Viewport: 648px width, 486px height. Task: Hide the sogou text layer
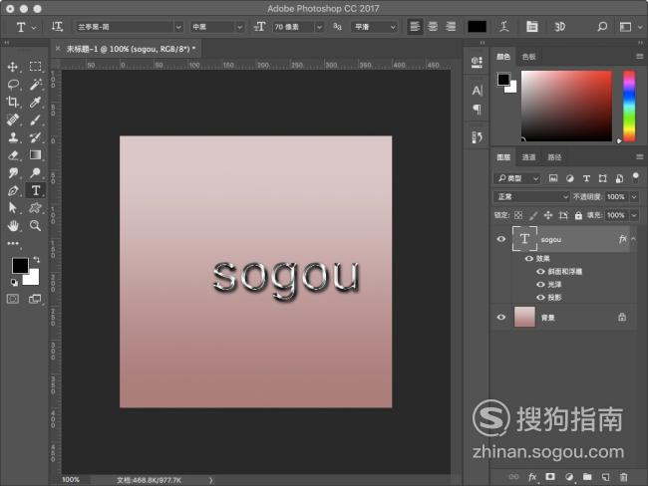500,239
